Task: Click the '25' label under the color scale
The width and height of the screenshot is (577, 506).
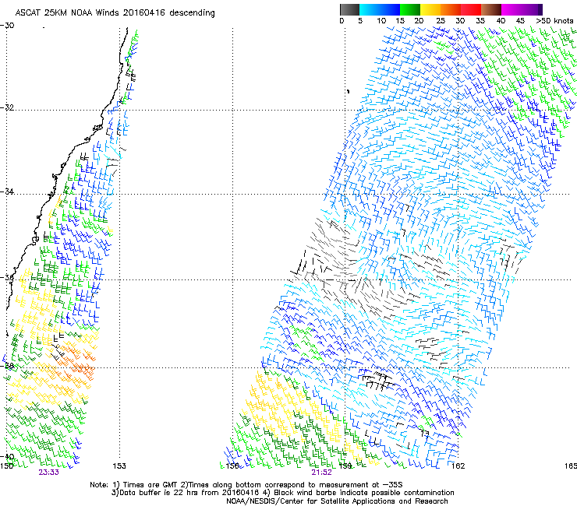Action: tap(441, 21)
